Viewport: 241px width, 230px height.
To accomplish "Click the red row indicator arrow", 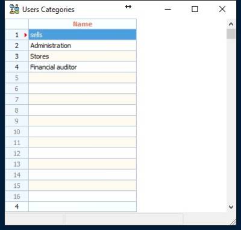I will tap(25, 35).
